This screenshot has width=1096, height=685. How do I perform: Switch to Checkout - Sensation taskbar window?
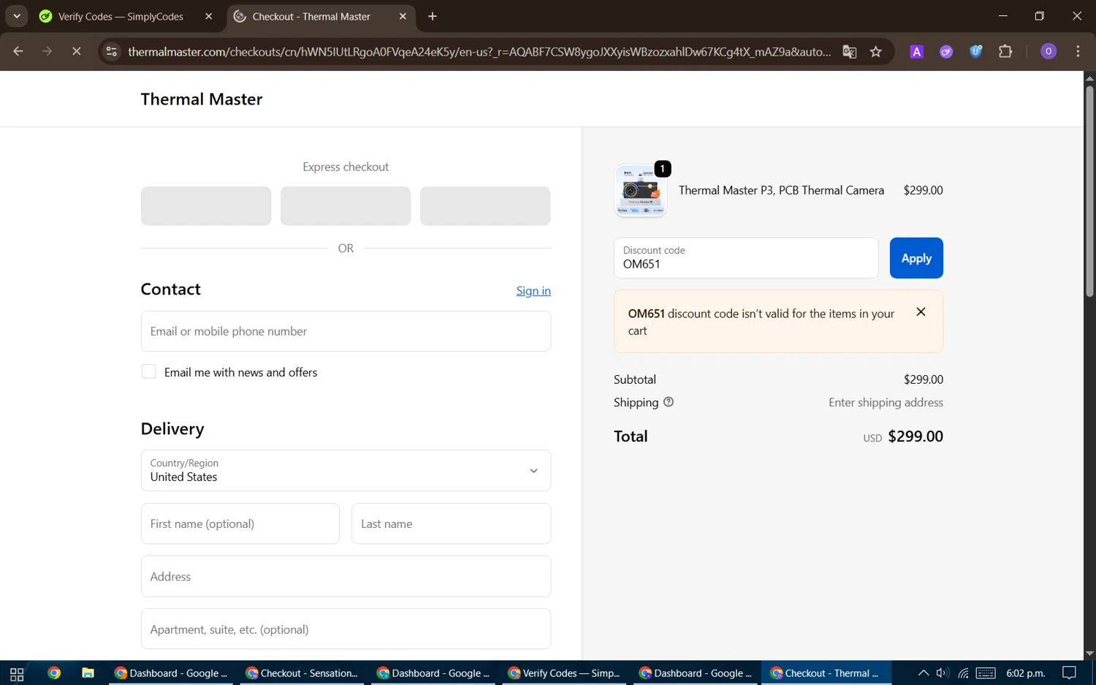click(x=302, y=673)
